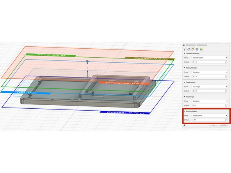231x173 pixels.
Task: Collapse the Bottom Height section
Action: 185,111
